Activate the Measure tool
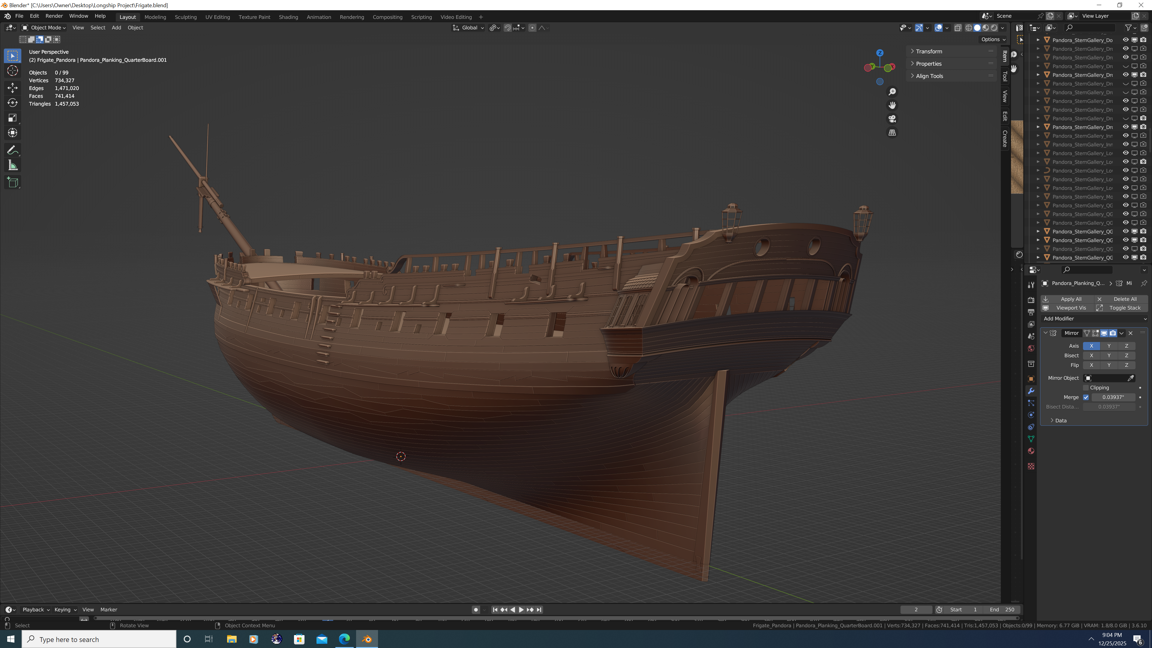 click(x=13, y=166)
